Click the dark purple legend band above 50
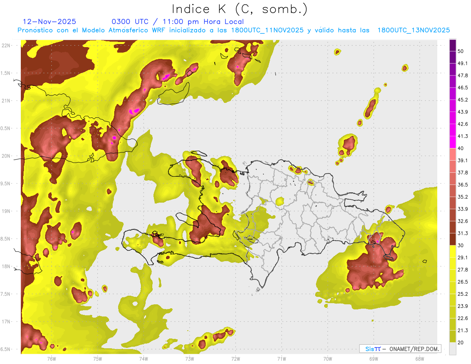Screen dimensions: 471x364 click(453, 46)
